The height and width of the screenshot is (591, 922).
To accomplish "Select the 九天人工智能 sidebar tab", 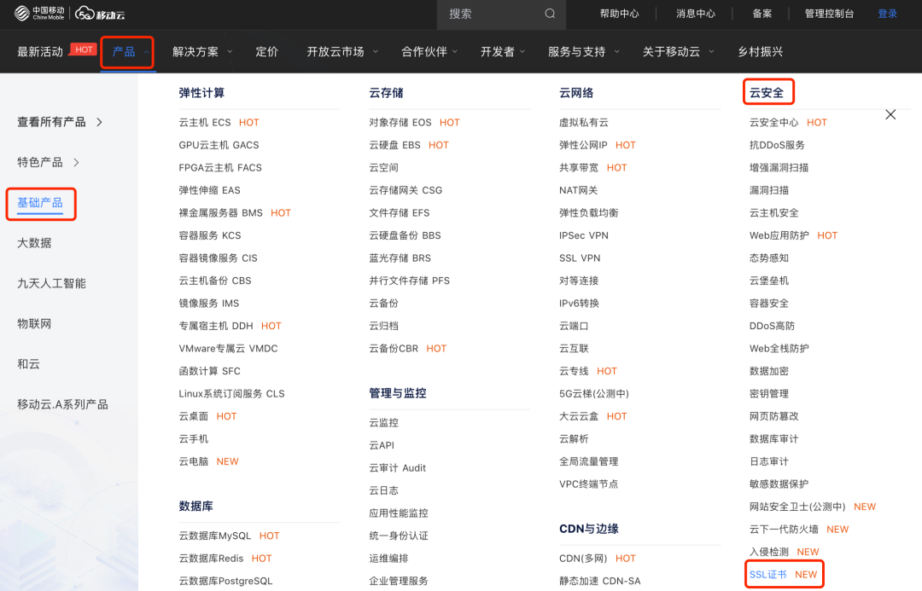I will 52,283.
